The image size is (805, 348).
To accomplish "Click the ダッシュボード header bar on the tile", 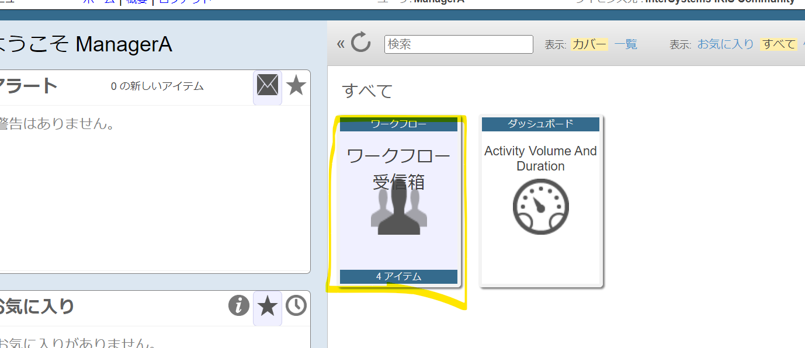I will coord(540,124).
